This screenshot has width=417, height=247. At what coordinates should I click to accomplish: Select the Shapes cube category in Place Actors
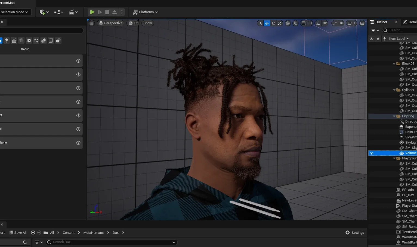coord(21,40)
